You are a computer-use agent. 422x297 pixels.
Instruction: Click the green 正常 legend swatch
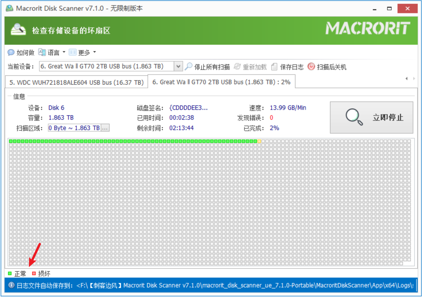(10, 273)
